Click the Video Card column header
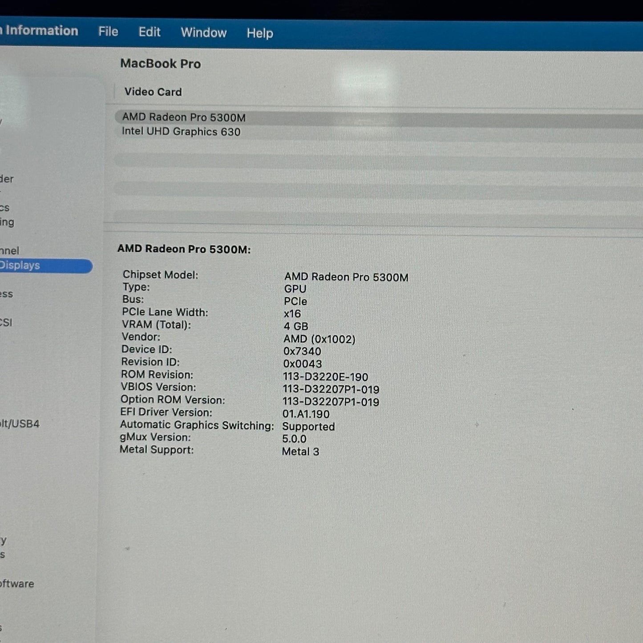Image resolution: width=643 pixels, height=643 pixels. pos(153,92)
